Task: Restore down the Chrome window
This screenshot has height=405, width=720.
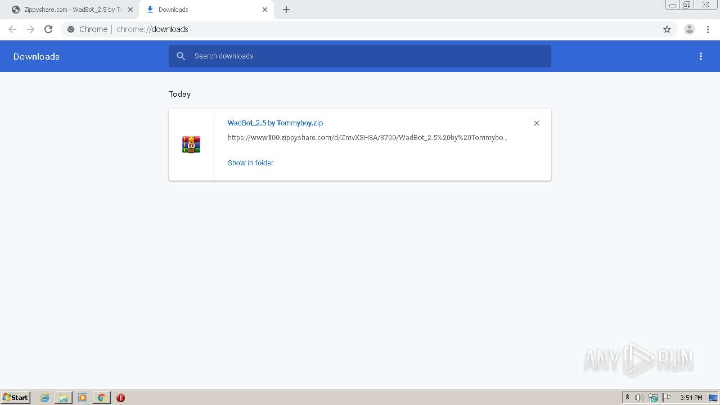Action: pyautogui.click(x=687, y=5)
